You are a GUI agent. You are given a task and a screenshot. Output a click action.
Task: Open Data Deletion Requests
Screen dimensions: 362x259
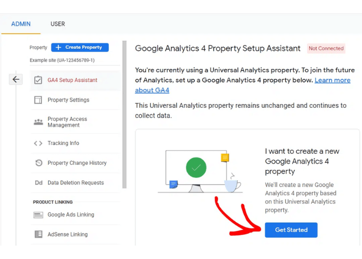coord(75,183)
